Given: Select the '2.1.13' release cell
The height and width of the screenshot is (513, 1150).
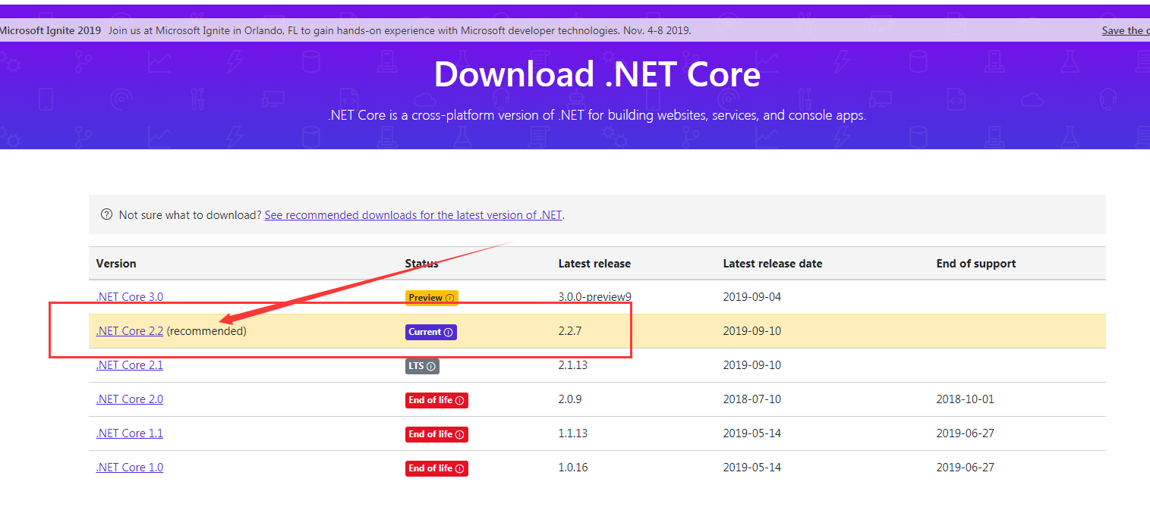Looking at the screenshot, I should click(x=573, y=365).
